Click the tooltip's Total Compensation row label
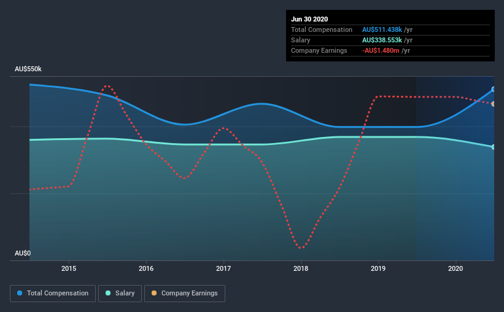Viewport: 504px width, 312px height. (x=322, y=29)
